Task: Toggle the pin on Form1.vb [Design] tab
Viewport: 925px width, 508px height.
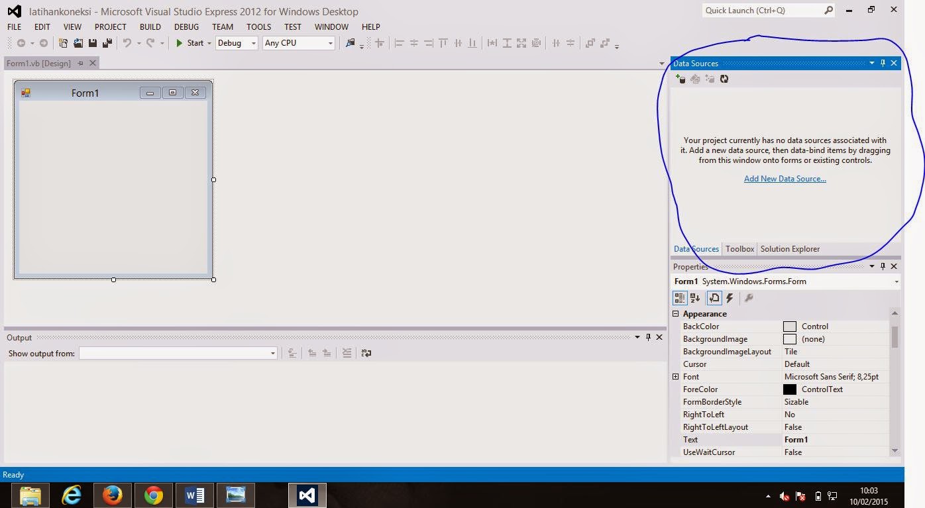Action: [x=80, y=63]
